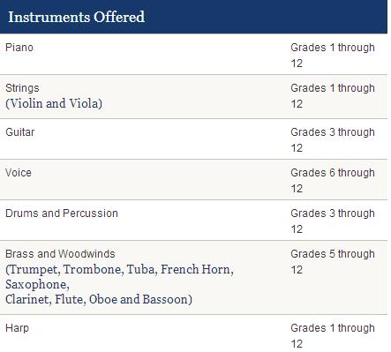Click the Piano grades 1 through 12 cell

coord(333,56)
